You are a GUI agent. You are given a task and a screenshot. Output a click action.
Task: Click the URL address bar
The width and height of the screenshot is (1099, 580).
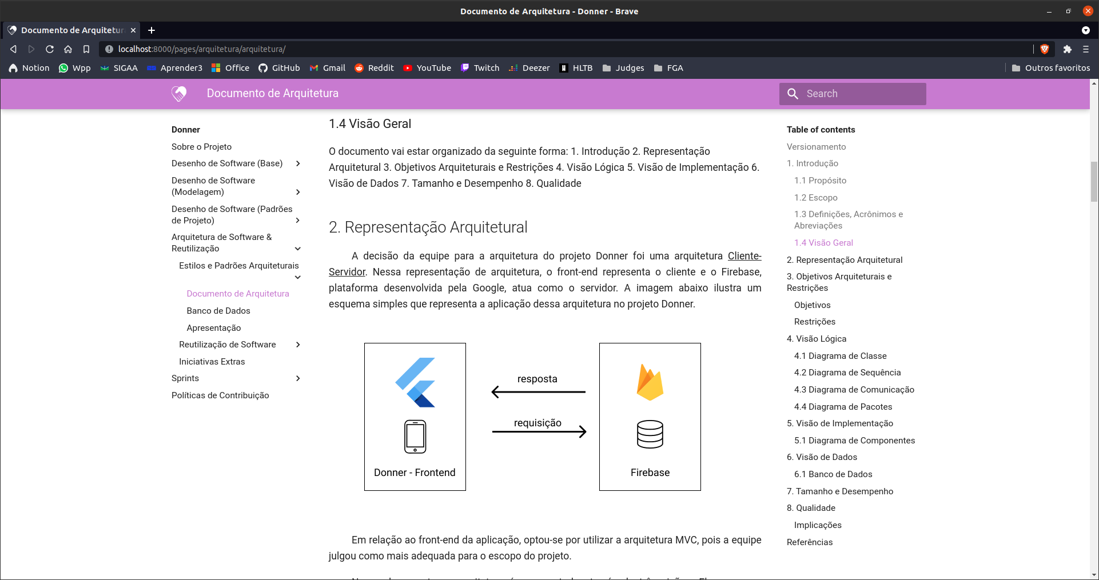pos(572,49)
